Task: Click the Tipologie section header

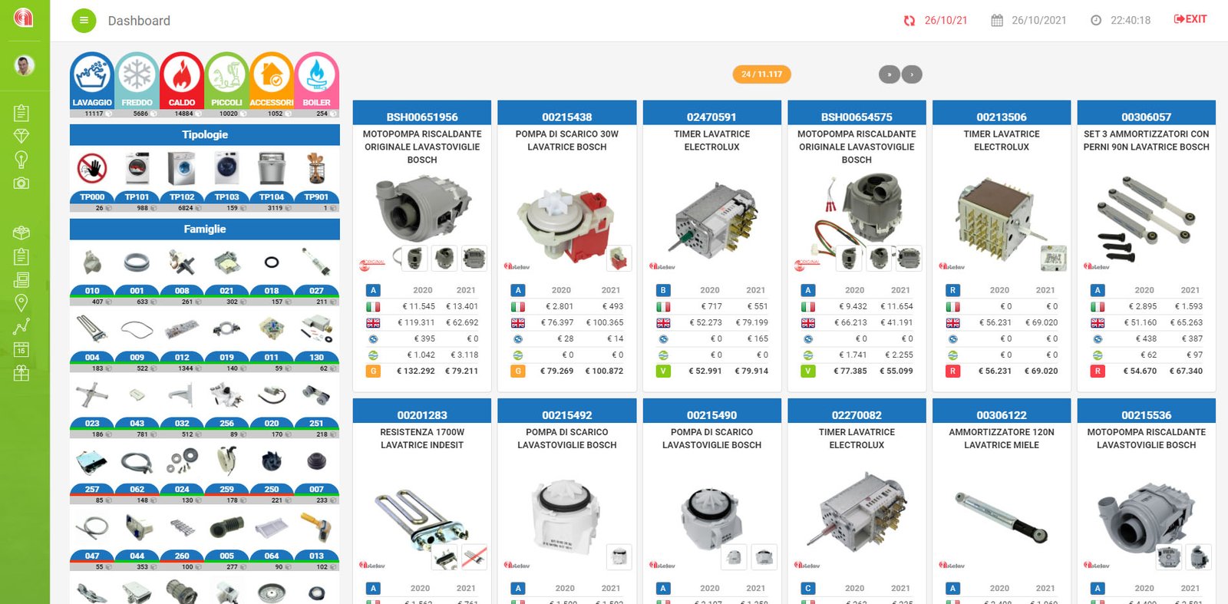Action: click(x=205, y=134)
